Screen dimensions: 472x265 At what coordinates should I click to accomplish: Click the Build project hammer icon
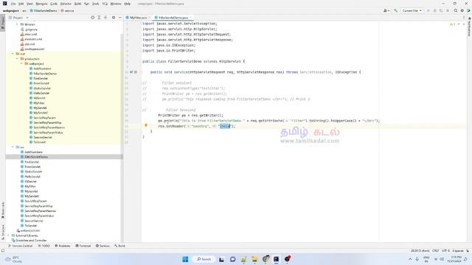[x=395, y=10]
